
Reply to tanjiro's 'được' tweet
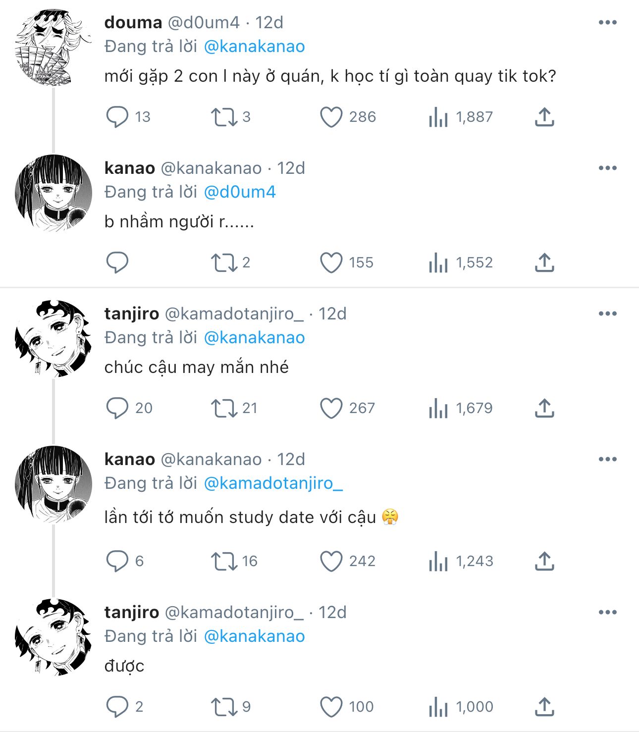click(117, 707)
